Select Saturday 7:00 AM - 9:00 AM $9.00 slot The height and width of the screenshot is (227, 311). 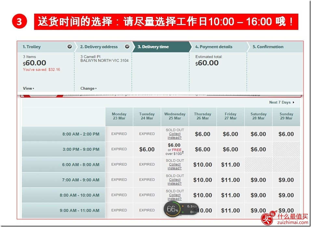point(258,180)
